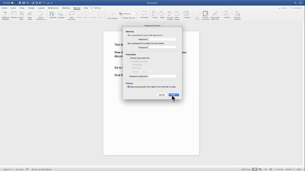Switch to Print Layout view in status bar

[x=254, y=169]
